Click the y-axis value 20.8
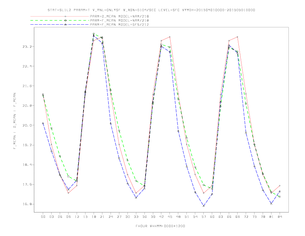 [x=26, y=106]
